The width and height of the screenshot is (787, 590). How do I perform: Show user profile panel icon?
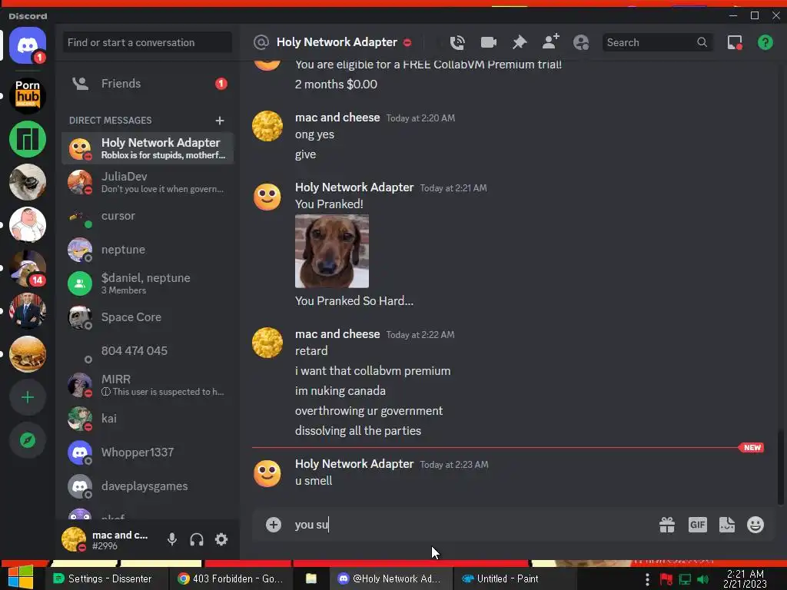tap(581, 43)
